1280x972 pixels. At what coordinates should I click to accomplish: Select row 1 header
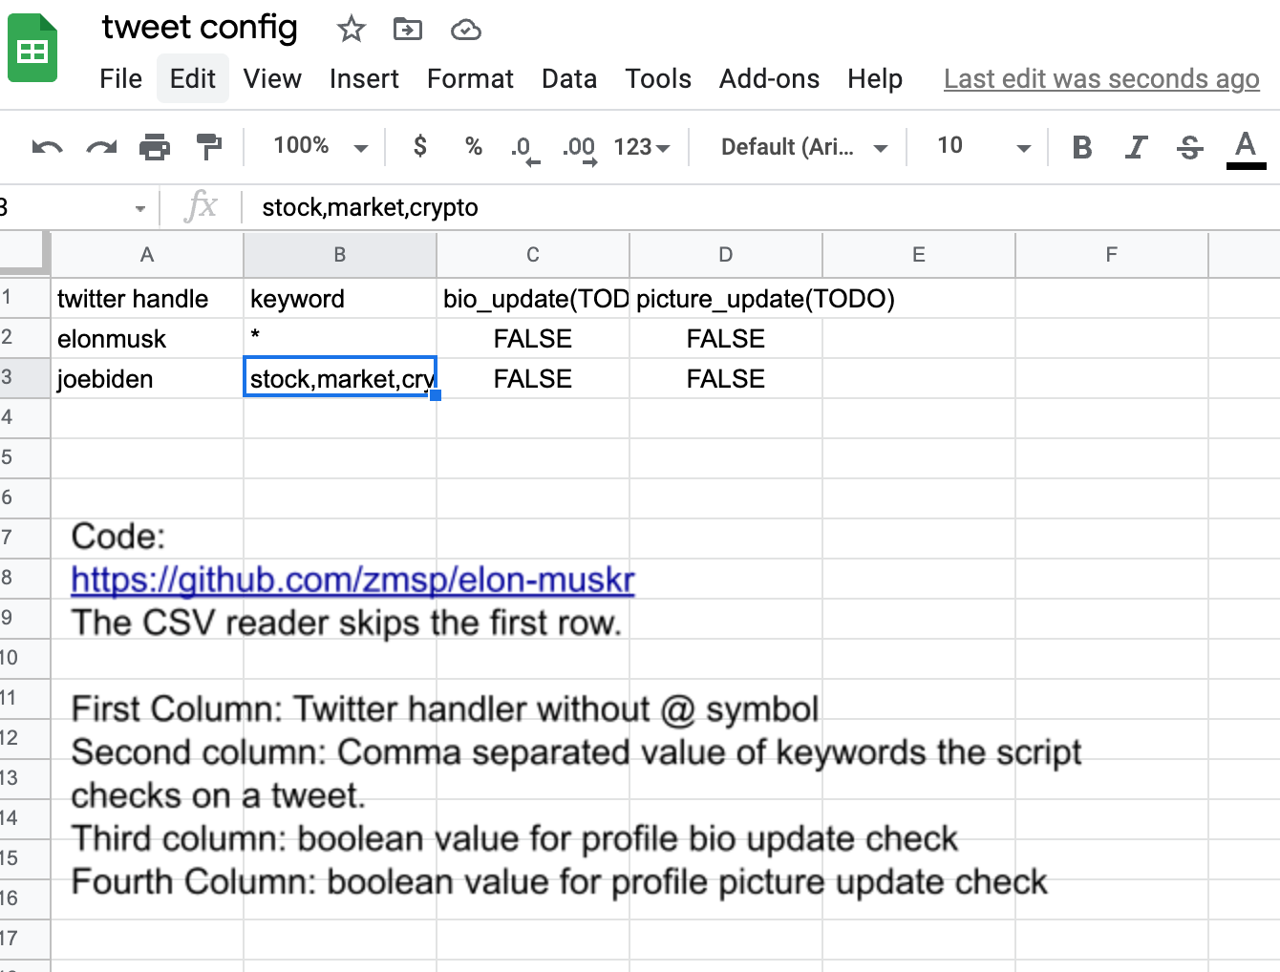(24, 297)
